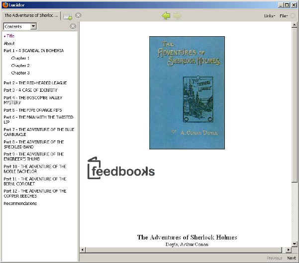The height and width of the screenshot is (263, 299).
Task: Close the Contents sidebar panel
Action: [x=73, y=26]
